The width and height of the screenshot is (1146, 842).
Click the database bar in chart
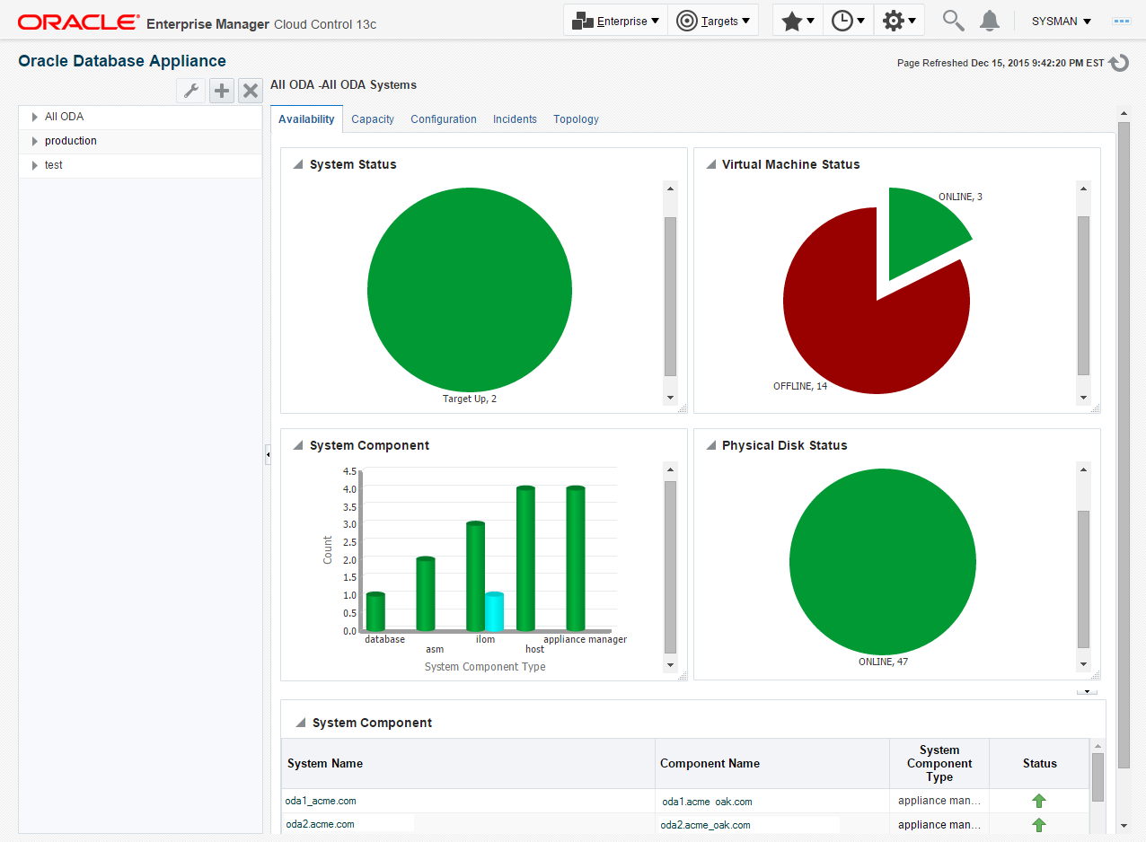pyautogui.click(x=375, y=612)
